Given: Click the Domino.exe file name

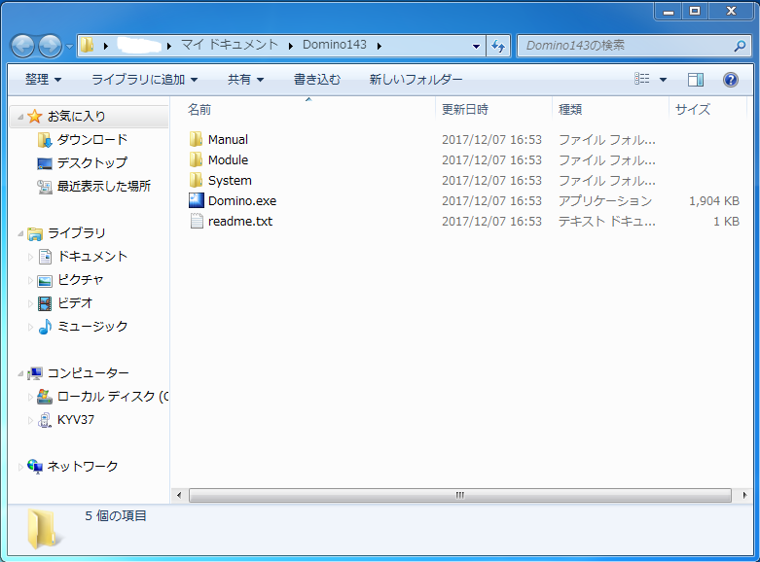Looking at the screenshot, I should click(x=242, y=201).
